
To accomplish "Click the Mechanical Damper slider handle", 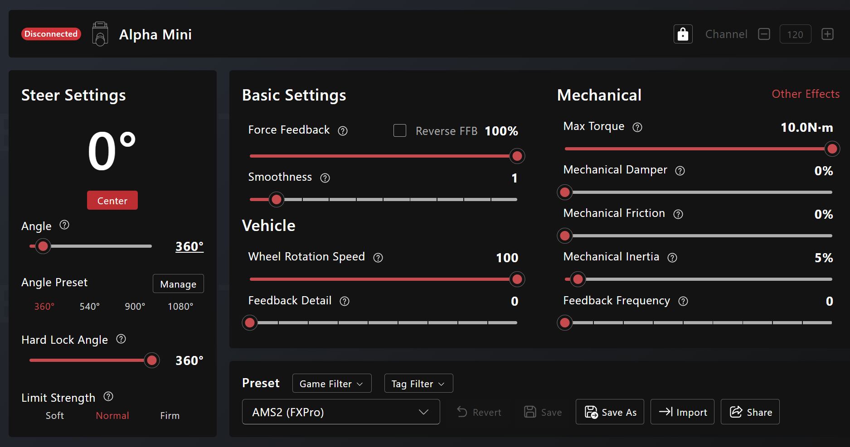I will pos(565,192).
